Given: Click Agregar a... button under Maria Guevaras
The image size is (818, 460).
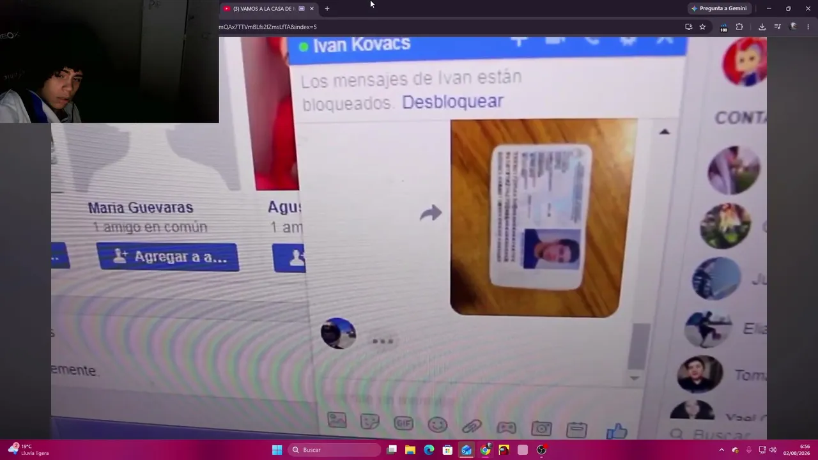Looking at the screenshot, I should point(167,257).
